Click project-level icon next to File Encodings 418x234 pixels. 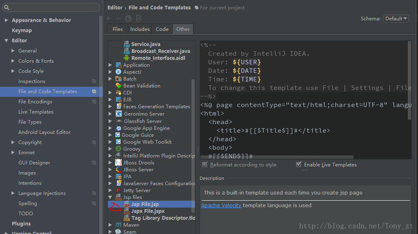click(x=94, y=102)
